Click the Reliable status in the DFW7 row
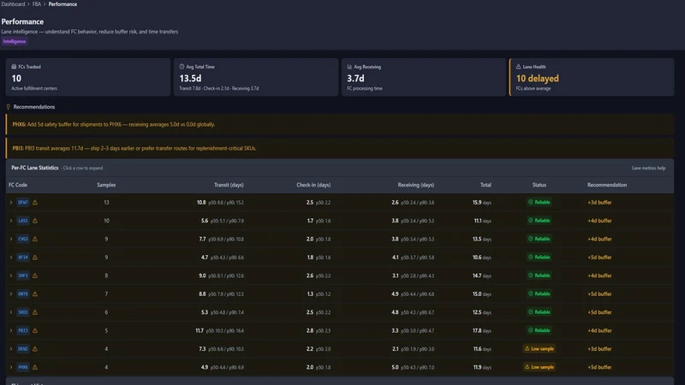This screenshot has width=685, height=385. (539, 203)
